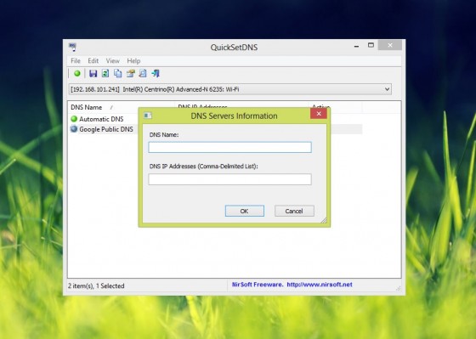Click the Properties toolbar icon

coord(131,73)
